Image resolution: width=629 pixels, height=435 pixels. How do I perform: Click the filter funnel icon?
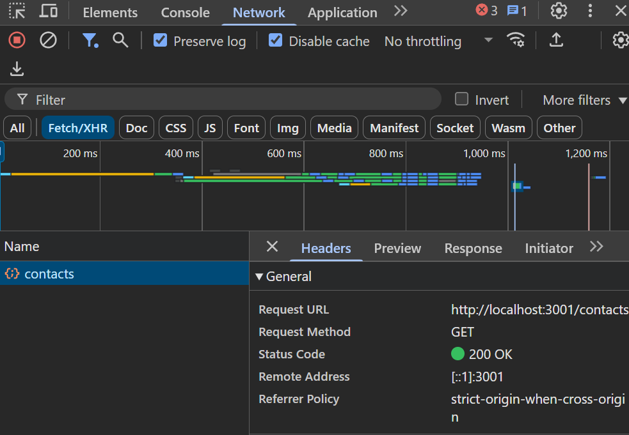90,40
